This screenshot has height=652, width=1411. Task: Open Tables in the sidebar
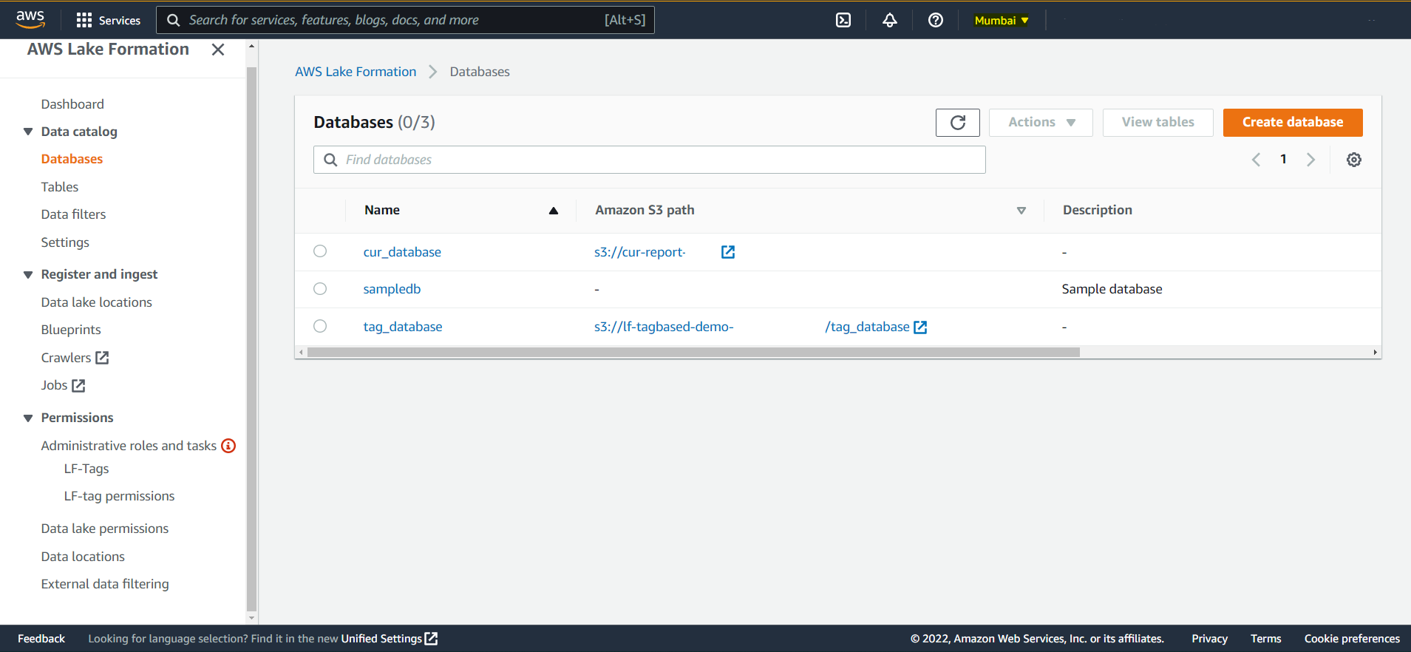pos(60,187)
